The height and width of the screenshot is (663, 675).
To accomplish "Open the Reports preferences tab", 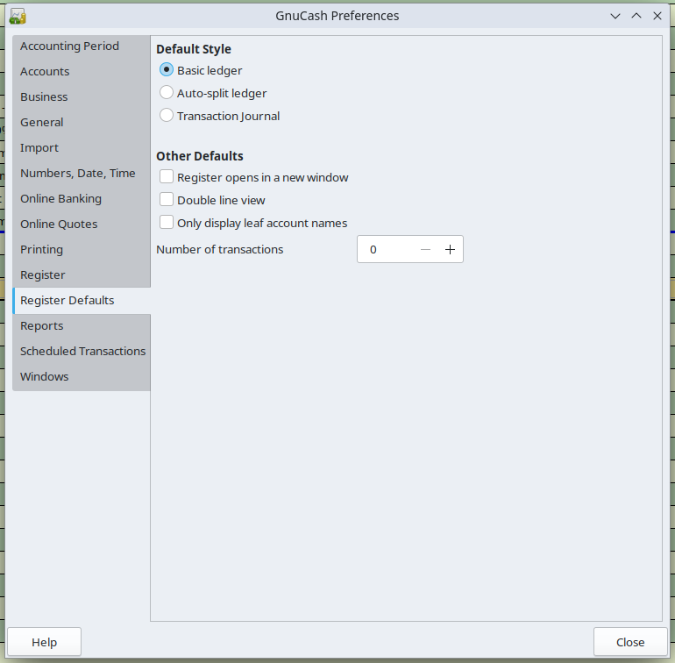I will (x=42, y=325).
